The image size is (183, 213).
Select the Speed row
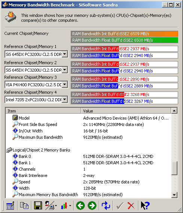coord(88,182)
